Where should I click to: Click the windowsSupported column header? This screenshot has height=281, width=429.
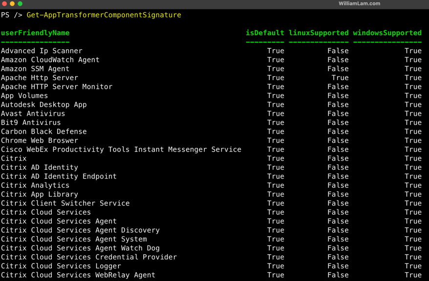click(x=387, y=33)
